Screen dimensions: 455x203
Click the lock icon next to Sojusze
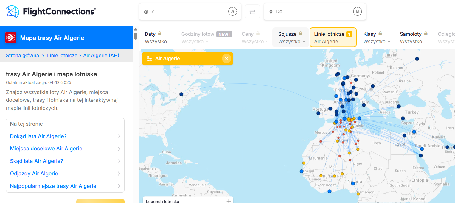pos(301,34)
